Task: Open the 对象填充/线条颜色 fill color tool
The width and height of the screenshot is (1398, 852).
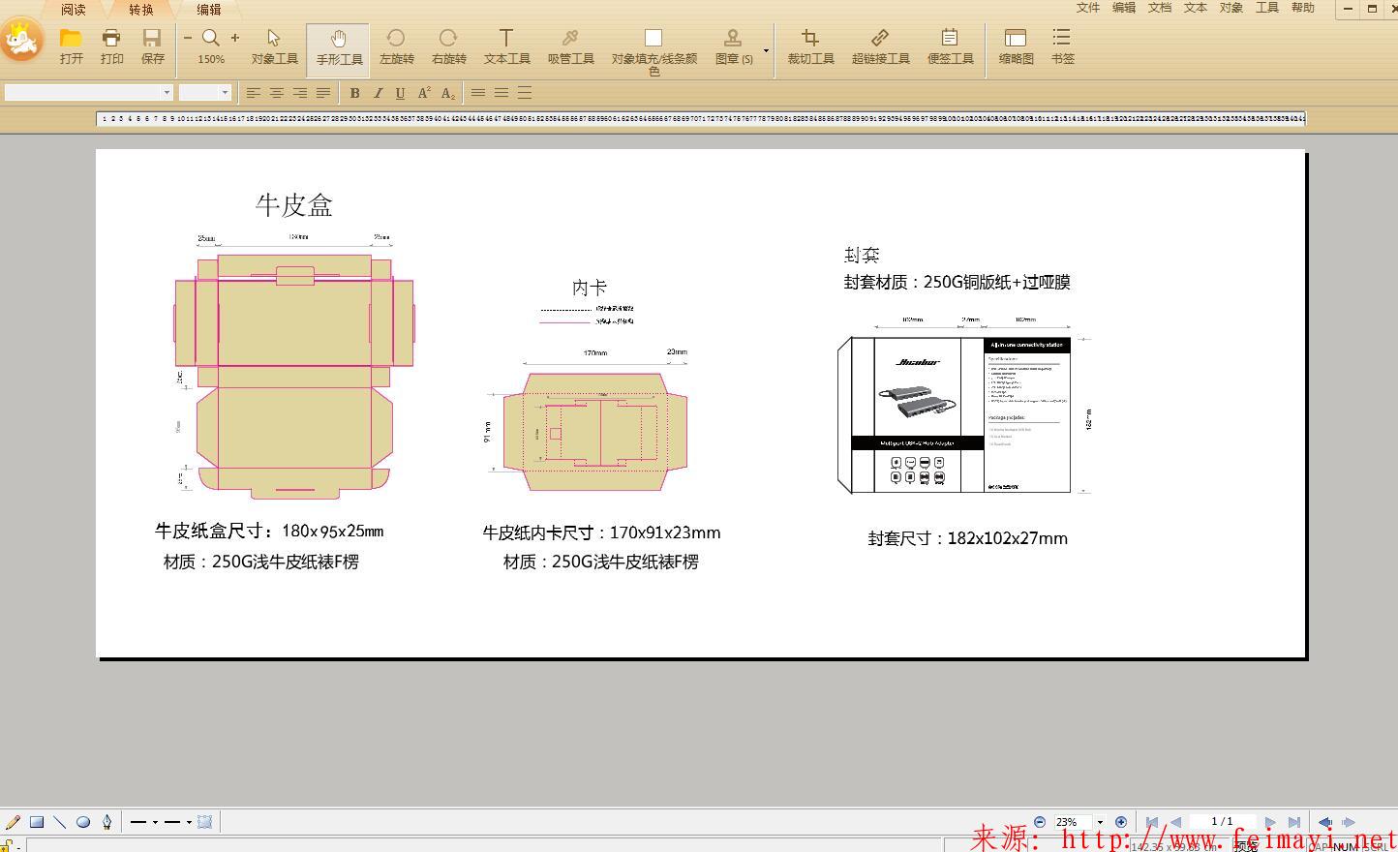Action: point(653,50)
